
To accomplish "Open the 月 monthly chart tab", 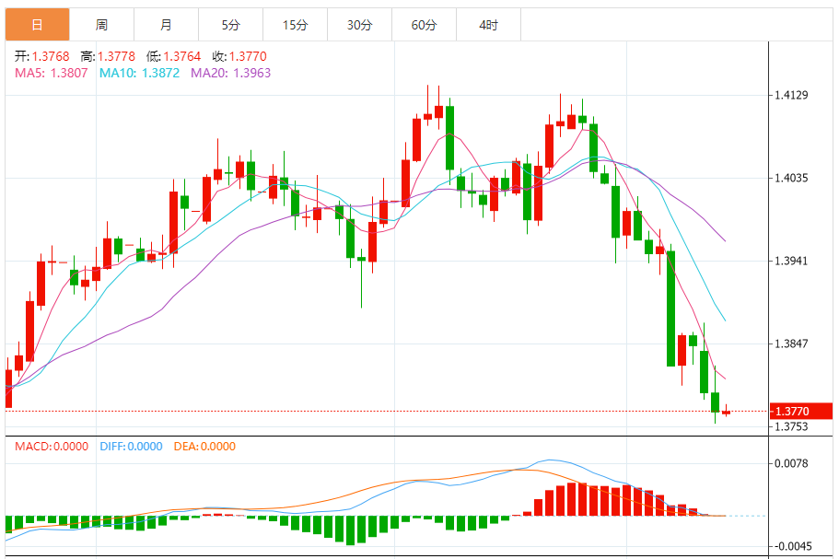I will [166, 25].
